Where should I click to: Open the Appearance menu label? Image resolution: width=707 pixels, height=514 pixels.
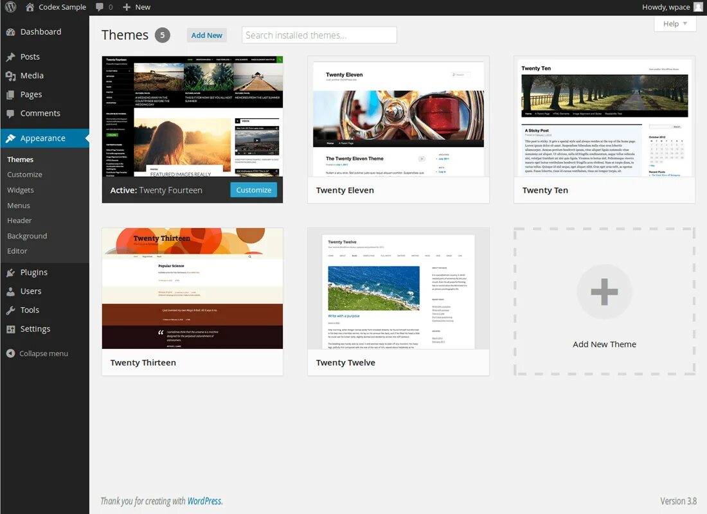point(43,138)
